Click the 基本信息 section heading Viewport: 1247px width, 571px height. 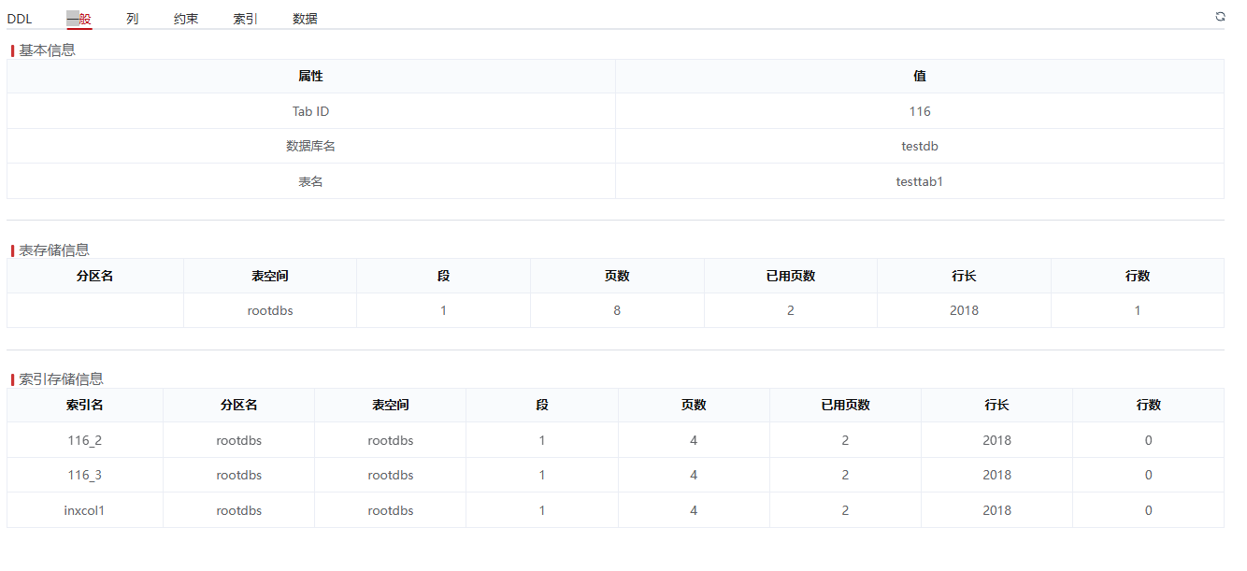[47, 50]
